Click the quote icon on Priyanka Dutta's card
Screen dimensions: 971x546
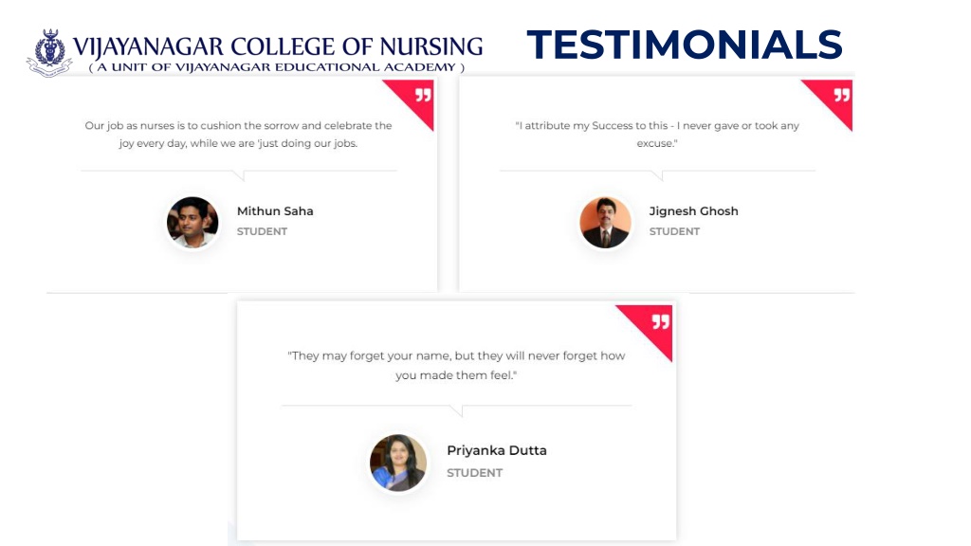[660, 322]
